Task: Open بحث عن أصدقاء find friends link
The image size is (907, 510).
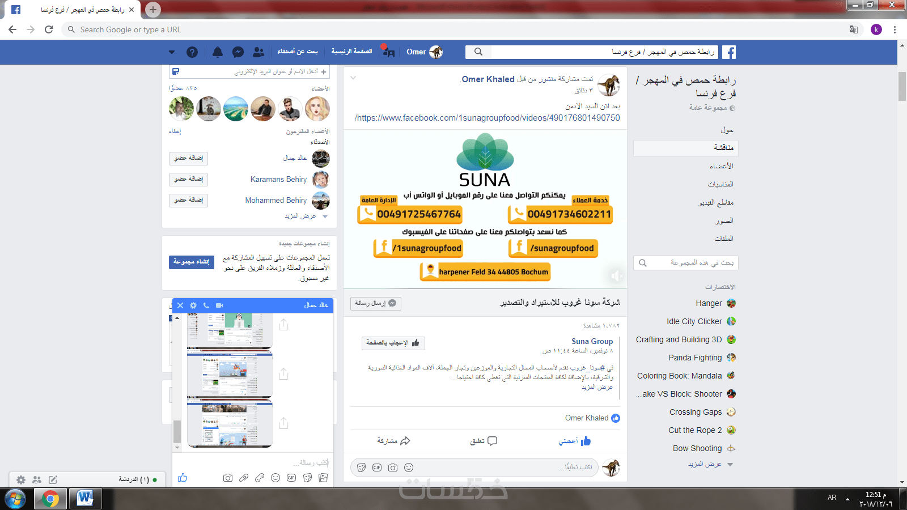Action: click(298, 52)
